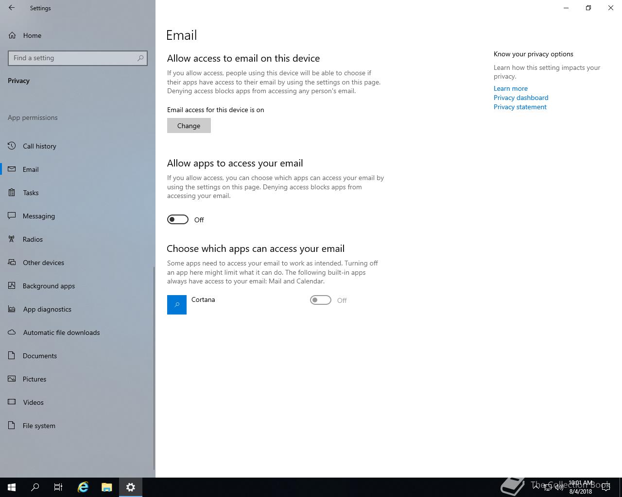This screenshot has height=497, width=622.
Task: Click the Documents page icon
Action: coord(12,355)
